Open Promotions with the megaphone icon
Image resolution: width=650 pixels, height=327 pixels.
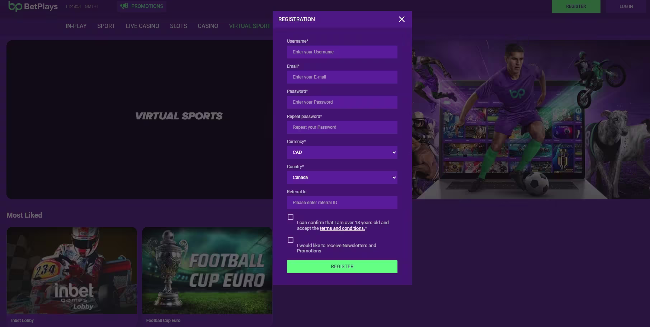tap(141, 6)
